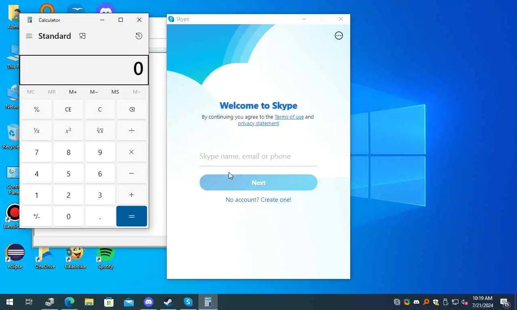Open the privacy statement link
Screen dimensions: 517x310
pyautogui.click(x=258, y=123)
